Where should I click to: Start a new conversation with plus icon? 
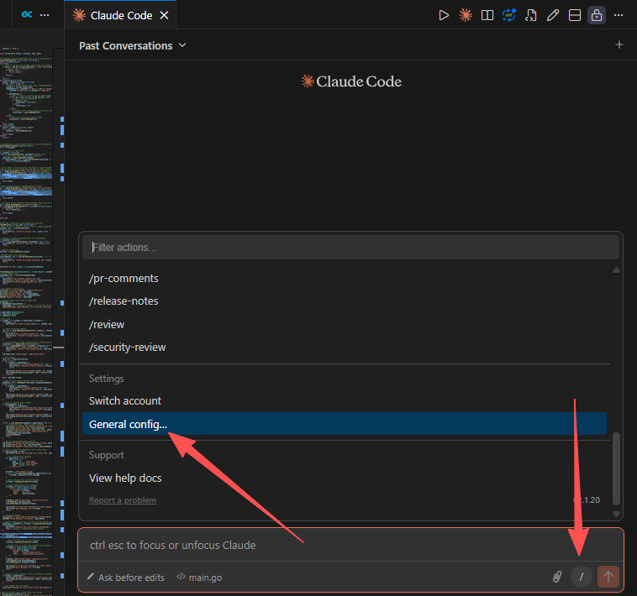click(619, 44)
